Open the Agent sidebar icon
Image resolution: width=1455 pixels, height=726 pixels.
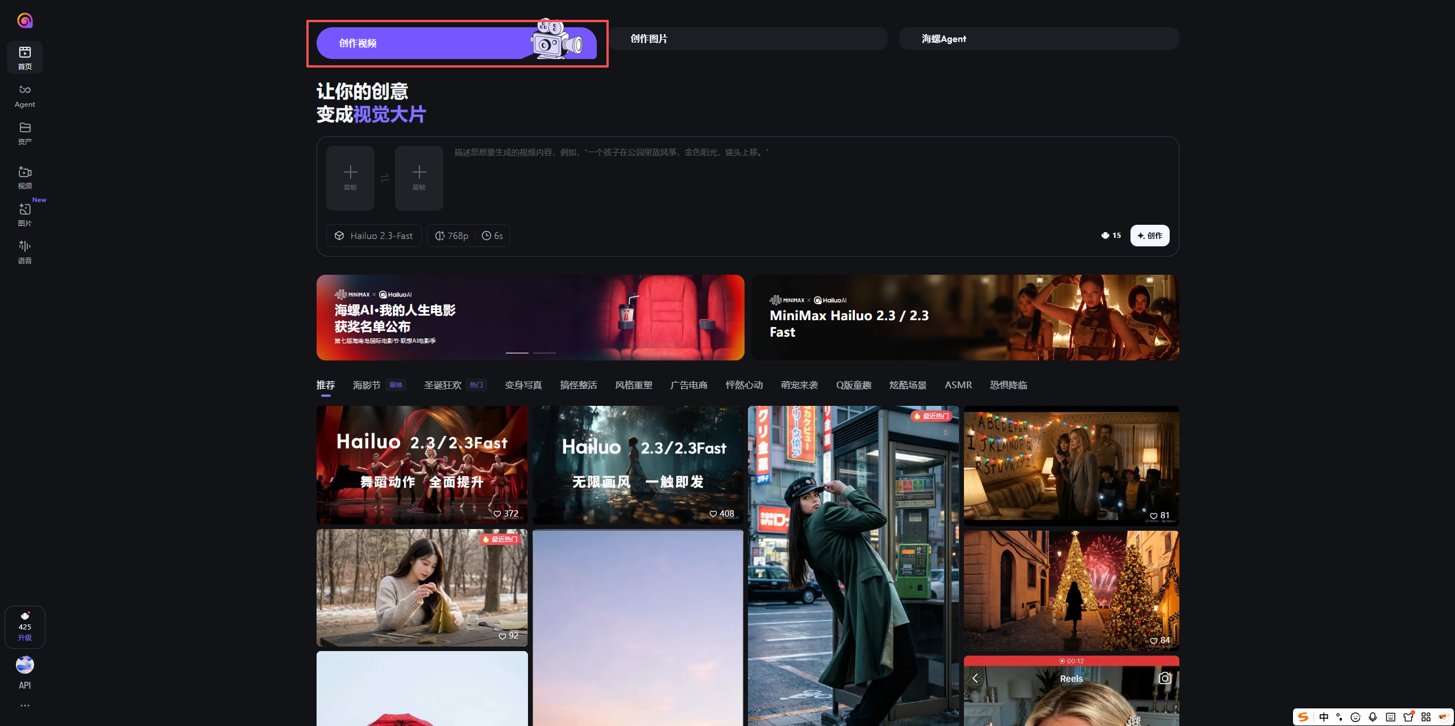point(24,95)
